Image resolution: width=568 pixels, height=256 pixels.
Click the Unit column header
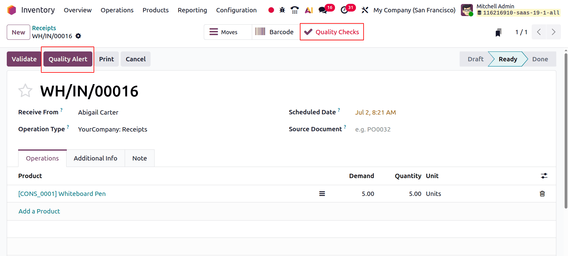click(x=432, y=176)
